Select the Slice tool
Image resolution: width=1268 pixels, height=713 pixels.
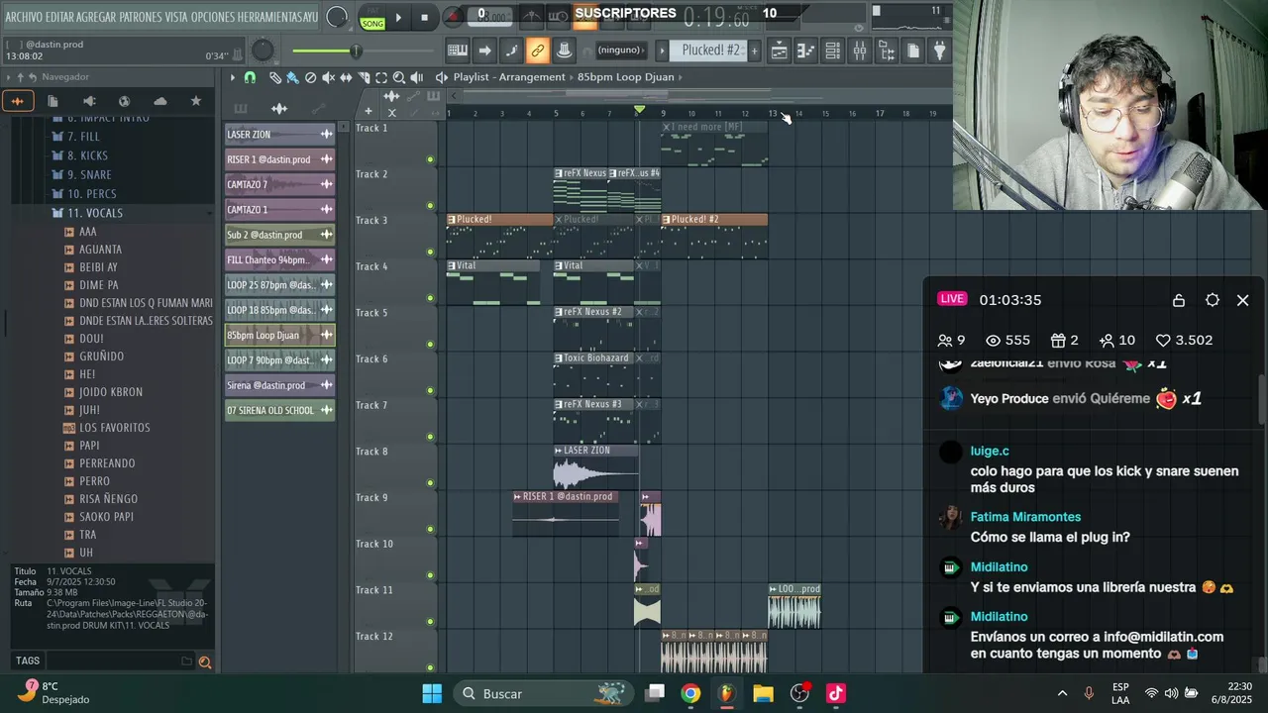click(364, 77)
